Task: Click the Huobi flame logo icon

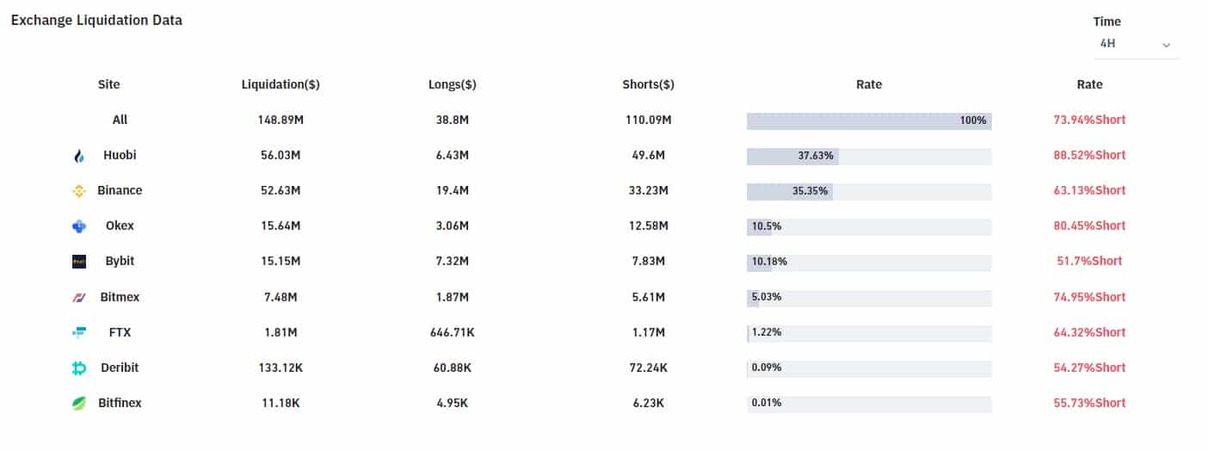Action: [x=79, y=156]
